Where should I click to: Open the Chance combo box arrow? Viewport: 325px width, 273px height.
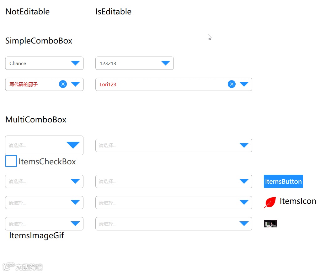(75, 63)
